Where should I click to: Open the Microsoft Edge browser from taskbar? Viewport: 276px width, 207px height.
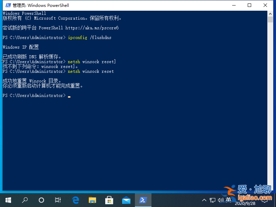76,200
